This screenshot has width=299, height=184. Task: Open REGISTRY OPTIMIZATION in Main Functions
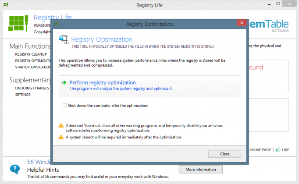point(33,60)
